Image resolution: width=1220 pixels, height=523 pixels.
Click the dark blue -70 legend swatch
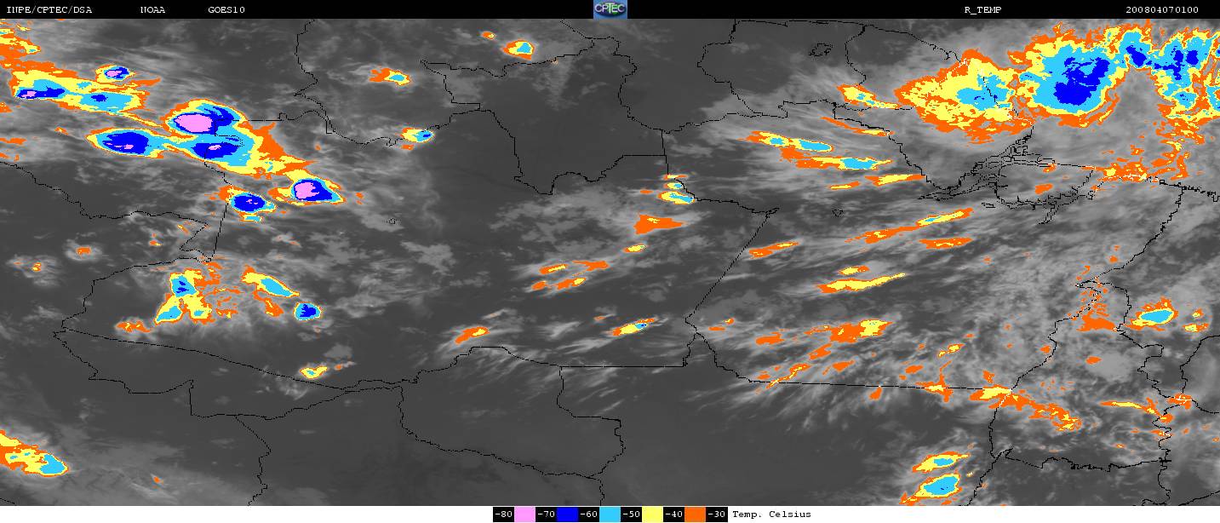click(568, 514)
